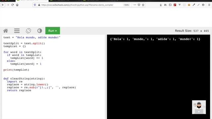Click the tracking protection shield icon
Screen dimensions: 212x119
point(35,5)
